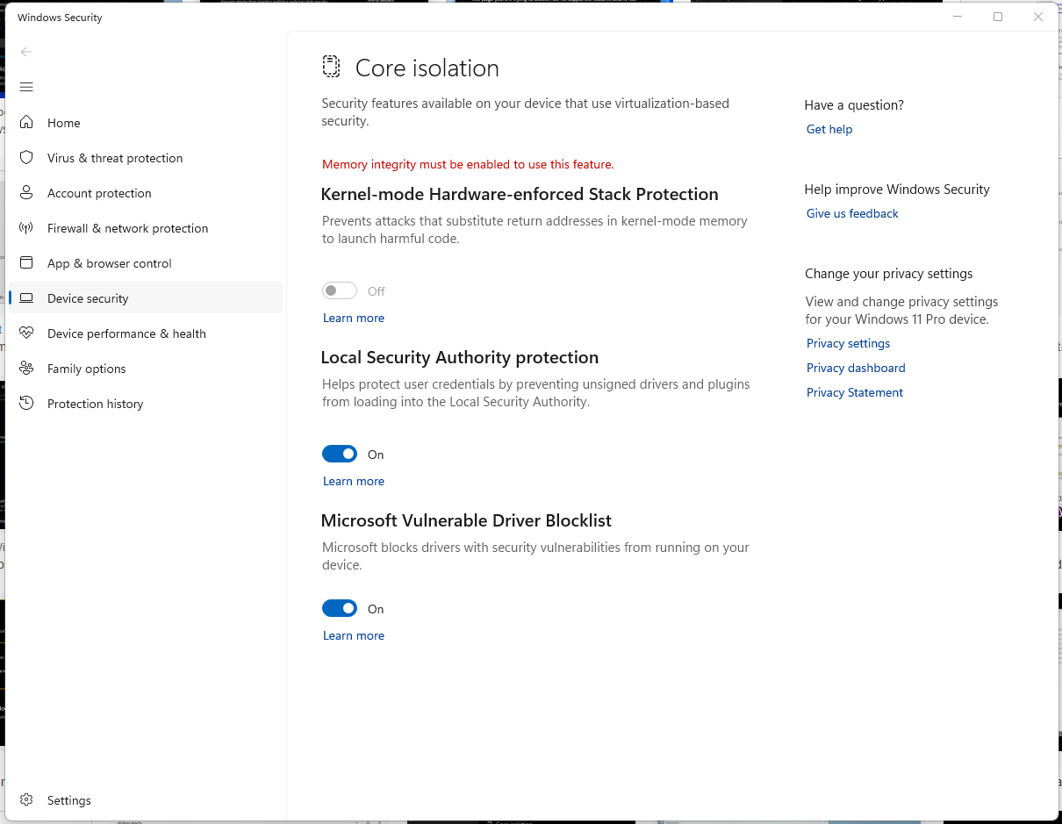The width and height of the screenshot is (1062, 824).
Task: Click the Kernel-mode Stack Protection toggle
Action: pos(340,290)
